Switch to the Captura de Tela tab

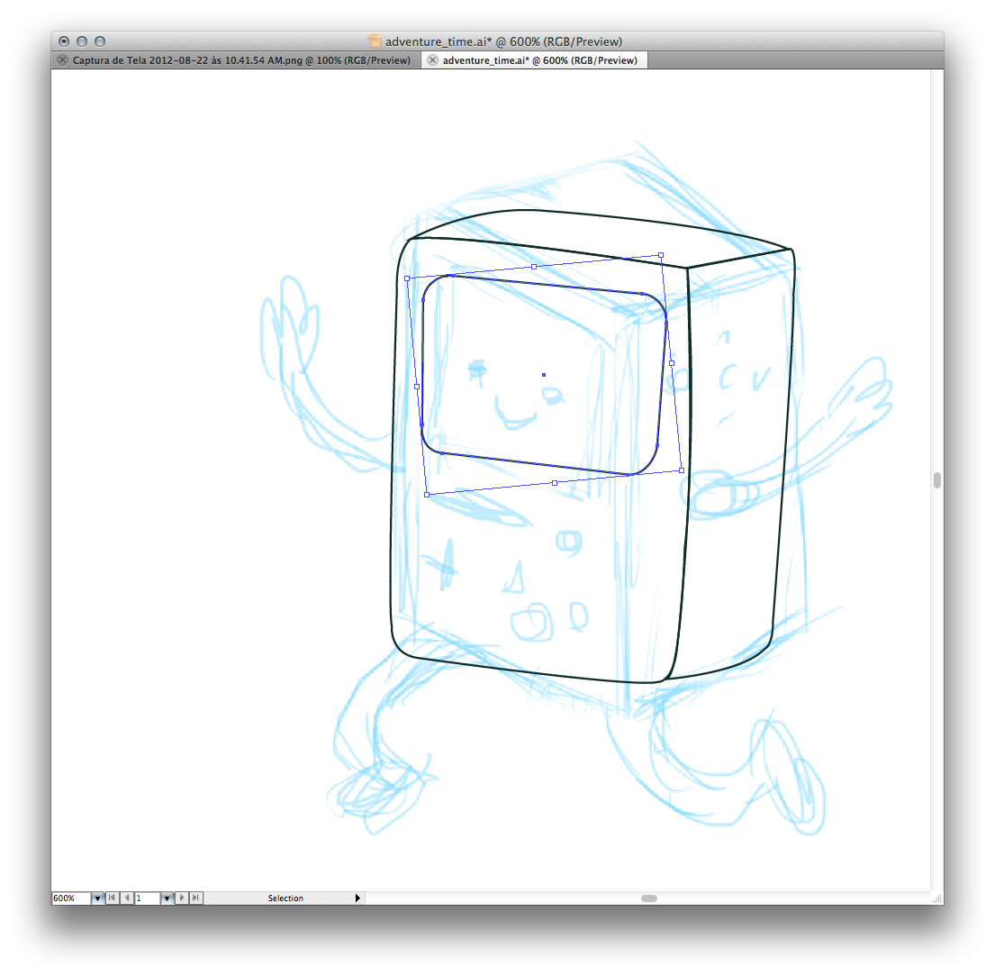(x=241, y=60)
